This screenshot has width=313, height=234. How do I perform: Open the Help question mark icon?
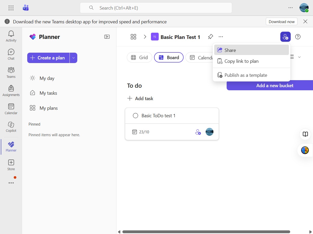click(298, 37)
